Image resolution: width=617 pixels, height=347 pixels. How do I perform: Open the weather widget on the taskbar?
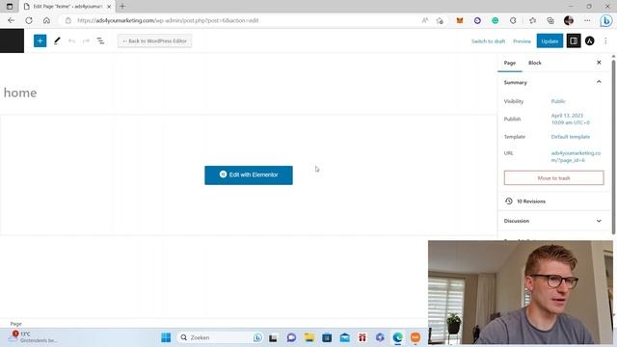(x=34, y=337)
